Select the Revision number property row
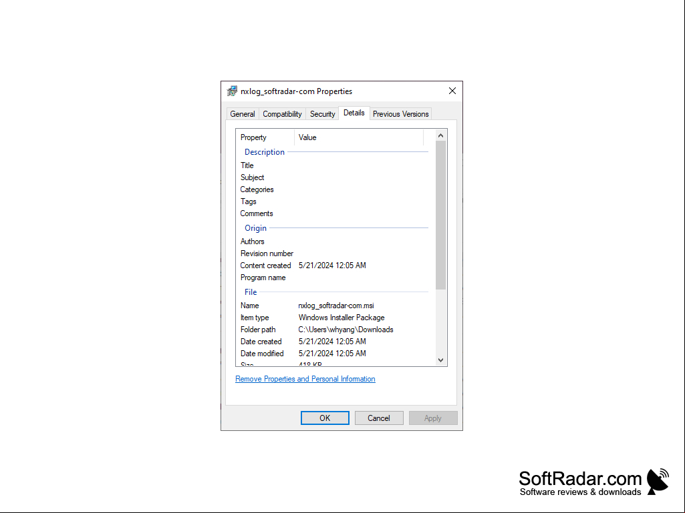The image size is (685, 513). (334, 253)
